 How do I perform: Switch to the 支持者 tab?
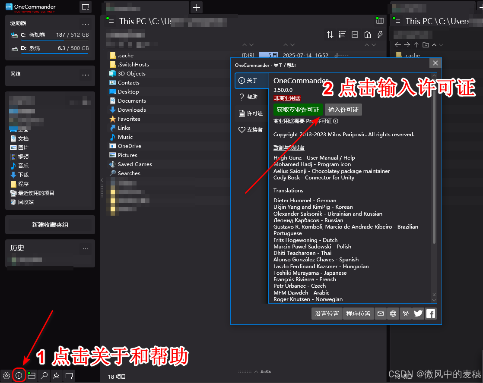pyautogui.click(x=252, y=129)
